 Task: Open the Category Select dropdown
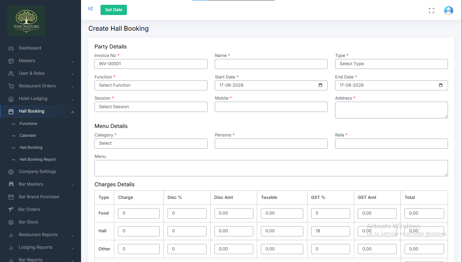[151, 144]
